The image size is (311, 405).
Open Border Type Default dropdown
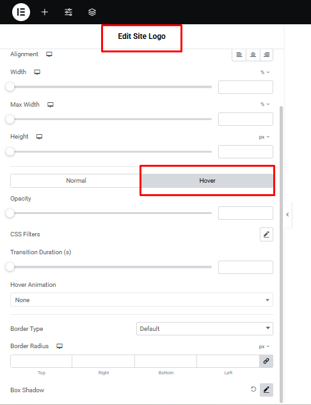coord(204,328)
